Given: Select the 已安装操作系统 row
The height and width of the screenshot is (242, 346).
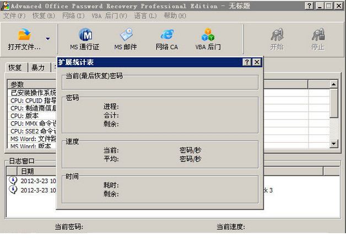Looking at the screenshot, I should point(32,93).
